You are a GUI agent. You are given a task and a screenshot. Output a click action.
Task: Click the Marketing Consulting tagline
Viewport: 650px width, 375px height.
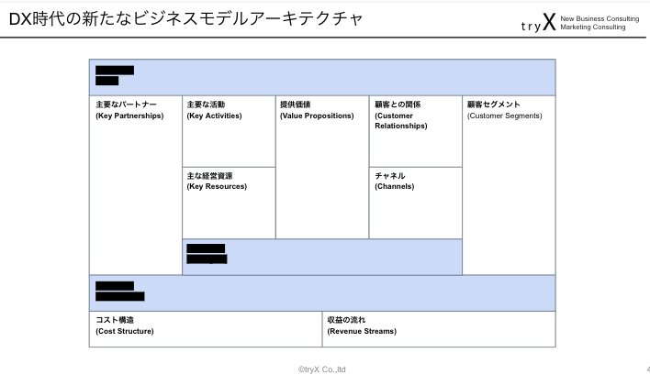592,28
